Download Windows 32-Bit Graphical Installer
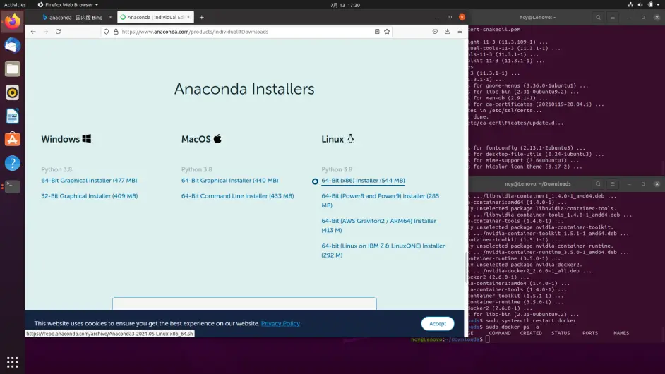This screenshot has width=665, height=374. 90,196
